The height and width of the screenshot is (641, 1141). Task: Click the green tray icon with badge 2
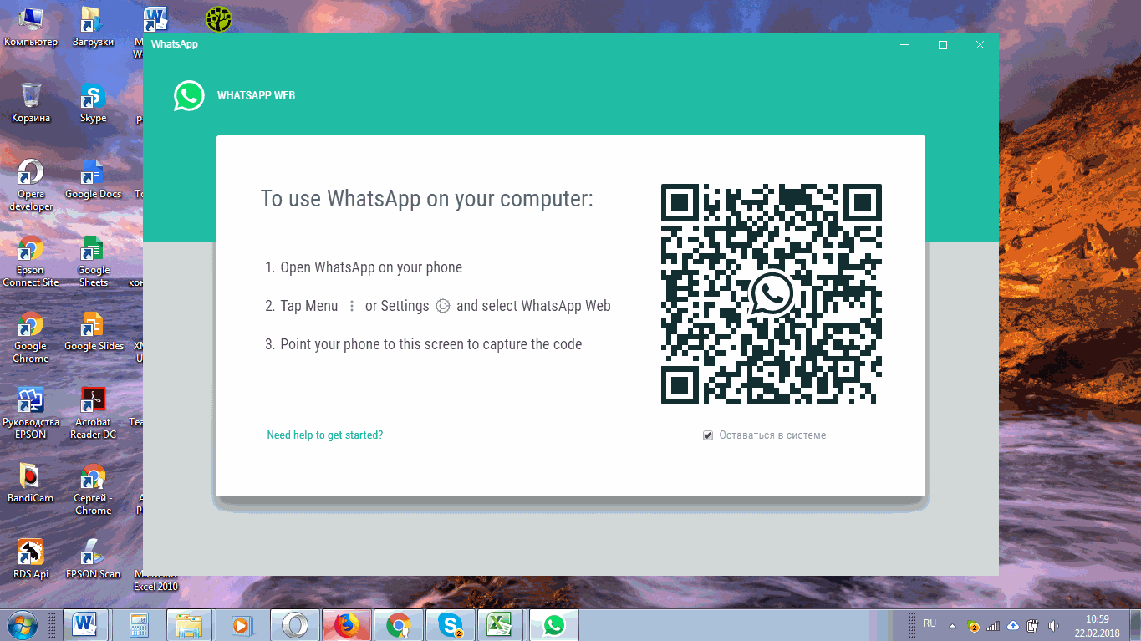tap(973, 626)
